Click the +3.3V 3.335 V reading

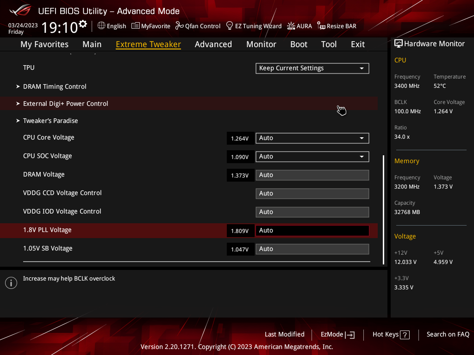point(404,288)
